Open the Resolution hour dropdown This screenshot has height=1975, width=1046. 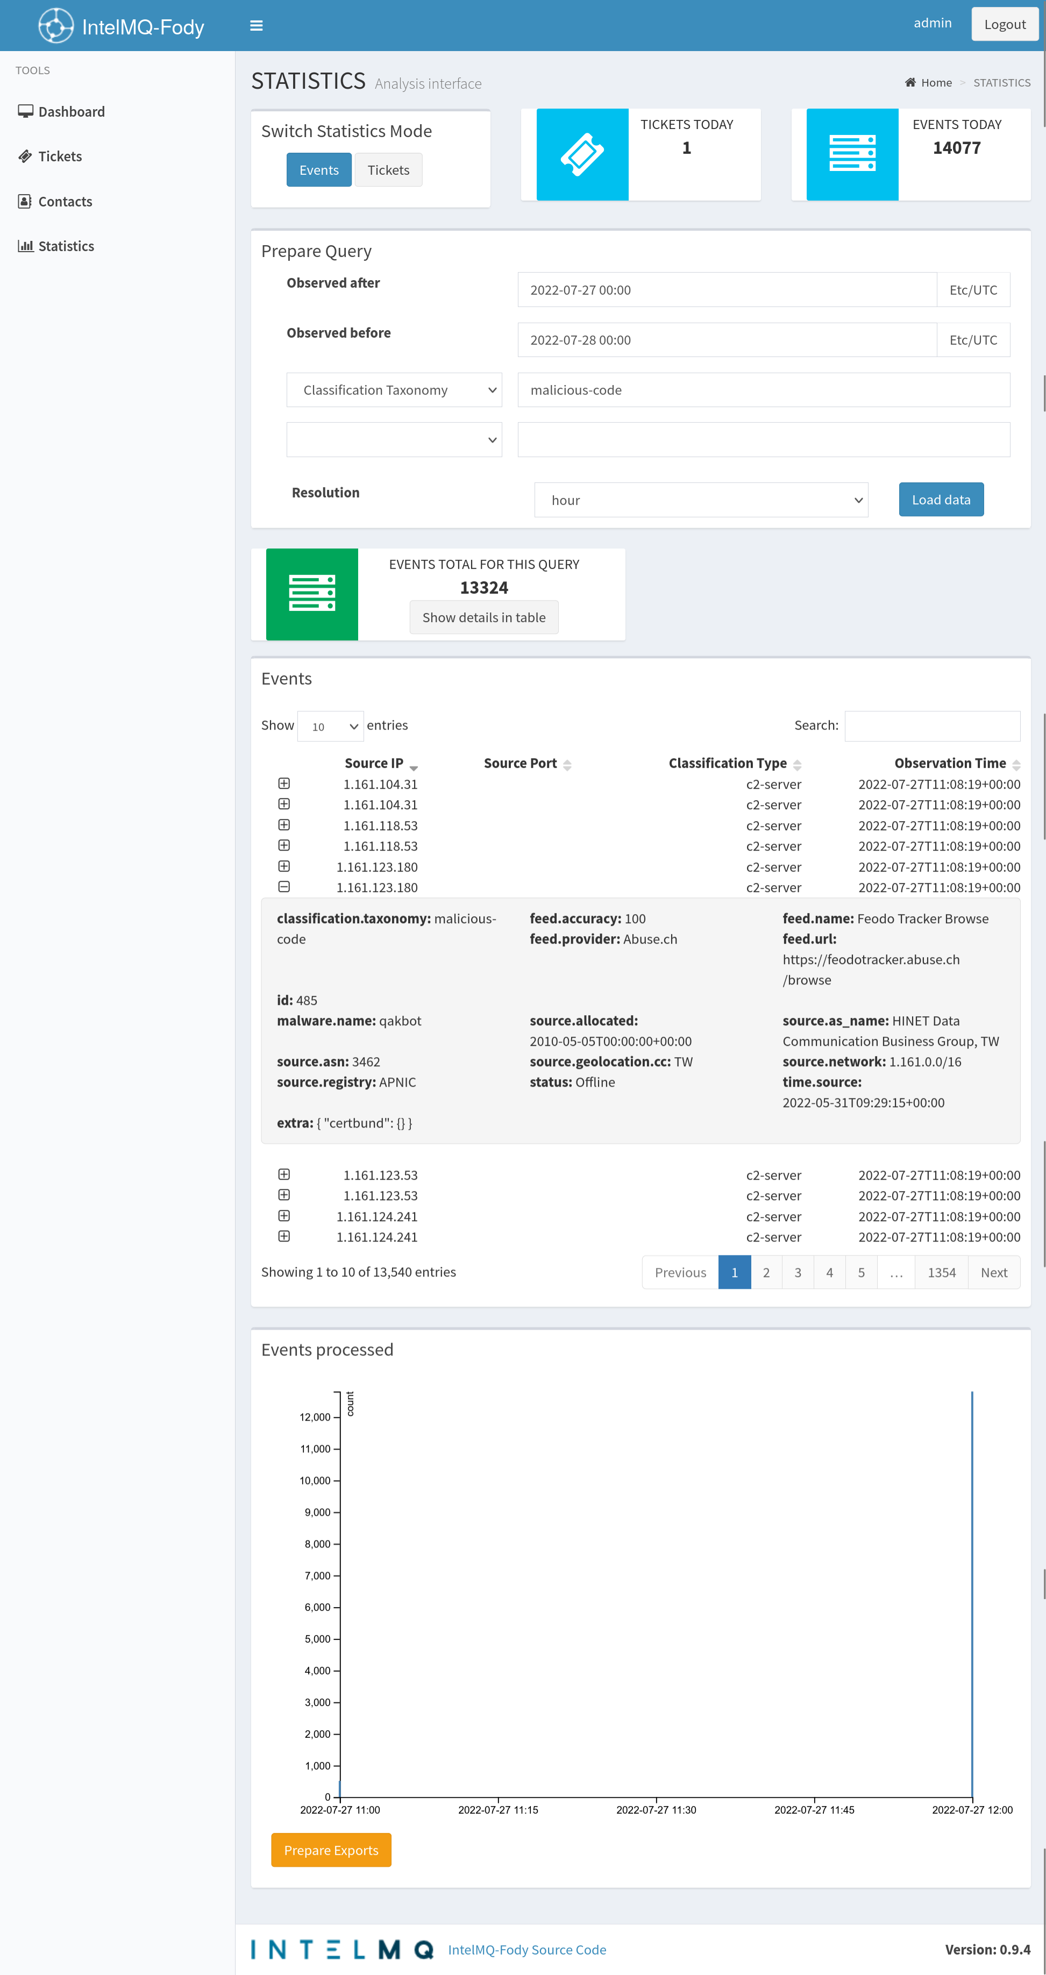701,500
